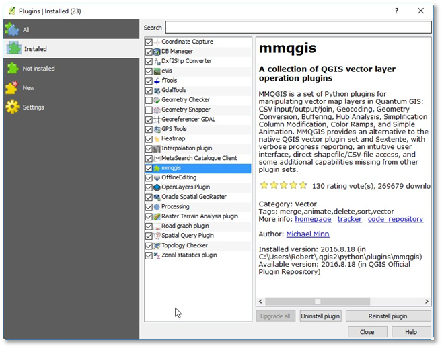Switch to Not installed plugins tab
The image size is (442, 348).
38,69
